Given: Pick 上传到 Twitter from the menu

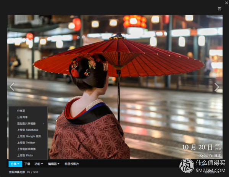Looking at the screenshot, I should (x=26, y=143).
